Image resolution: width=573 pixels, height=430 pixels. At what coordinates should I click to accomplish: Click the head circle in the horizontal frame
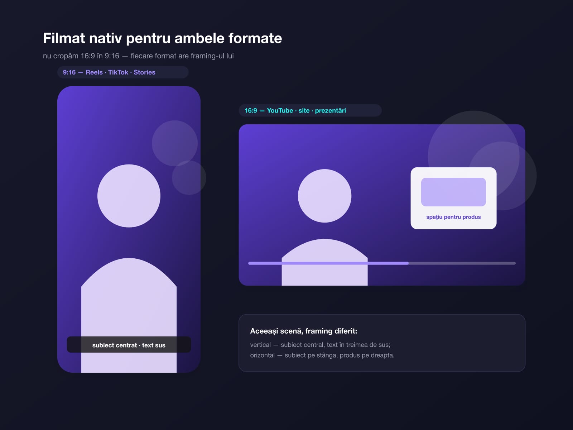(x=324, y=196)
